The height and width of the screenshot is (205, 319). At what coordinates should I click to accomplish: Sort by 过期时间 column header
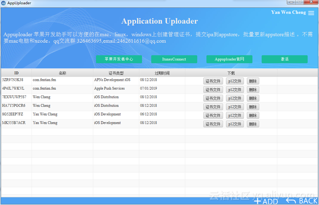pyautogui.click(x=162, y=73)
